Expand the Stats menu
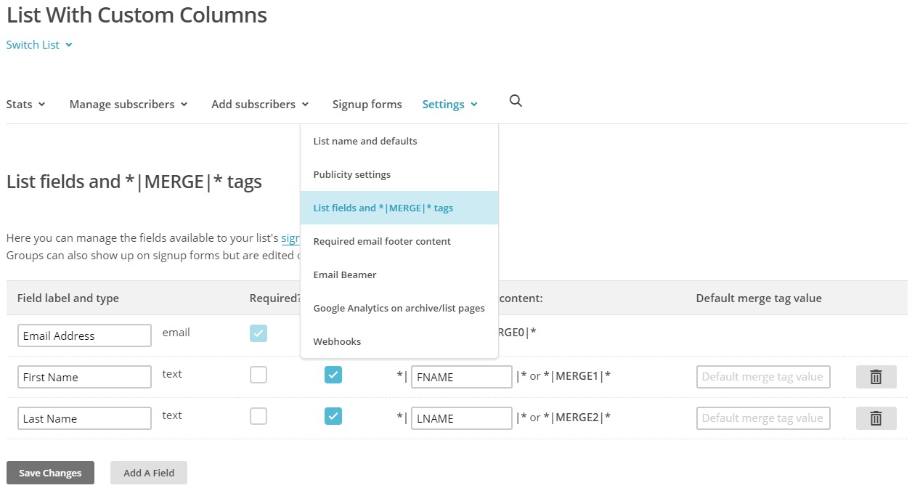Viewport: 920px width, 488px height. coord(25,105)
